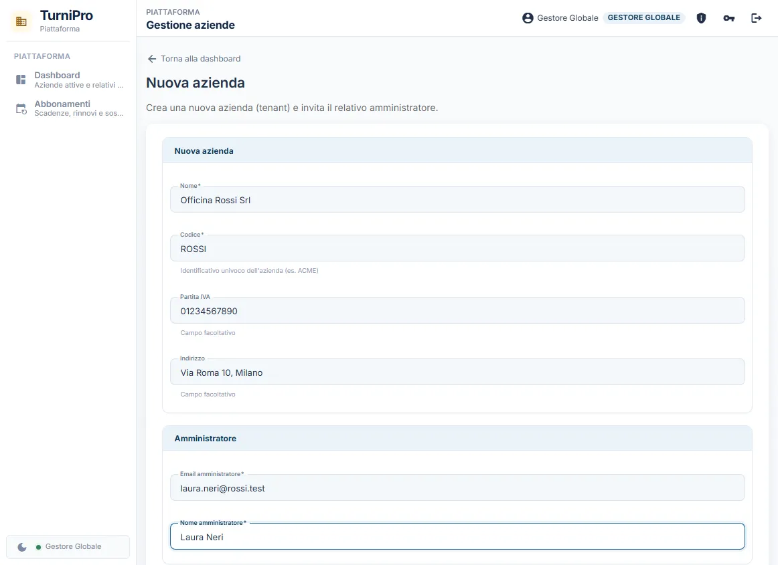Click the Gestione aziende header title
The image size is (778, 565).
(x=191, y=25)
